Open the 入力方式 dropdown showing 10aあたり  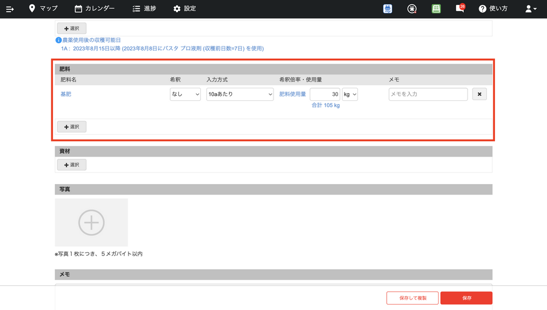click(240, 94)
